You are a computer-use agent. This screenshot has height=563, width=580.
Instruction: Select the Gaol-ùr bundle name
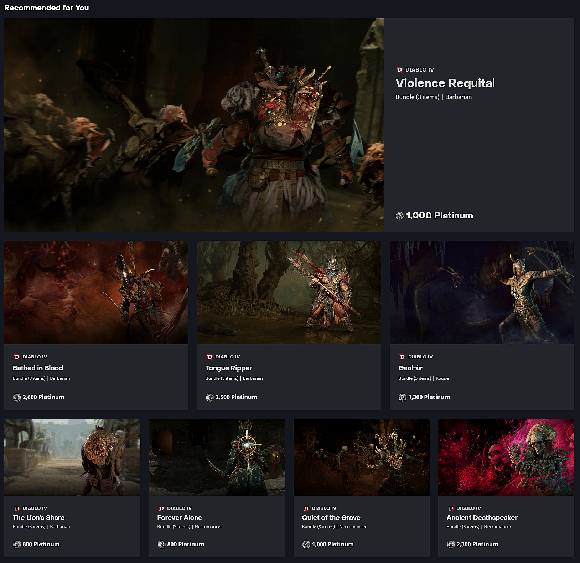pos(410,368)
